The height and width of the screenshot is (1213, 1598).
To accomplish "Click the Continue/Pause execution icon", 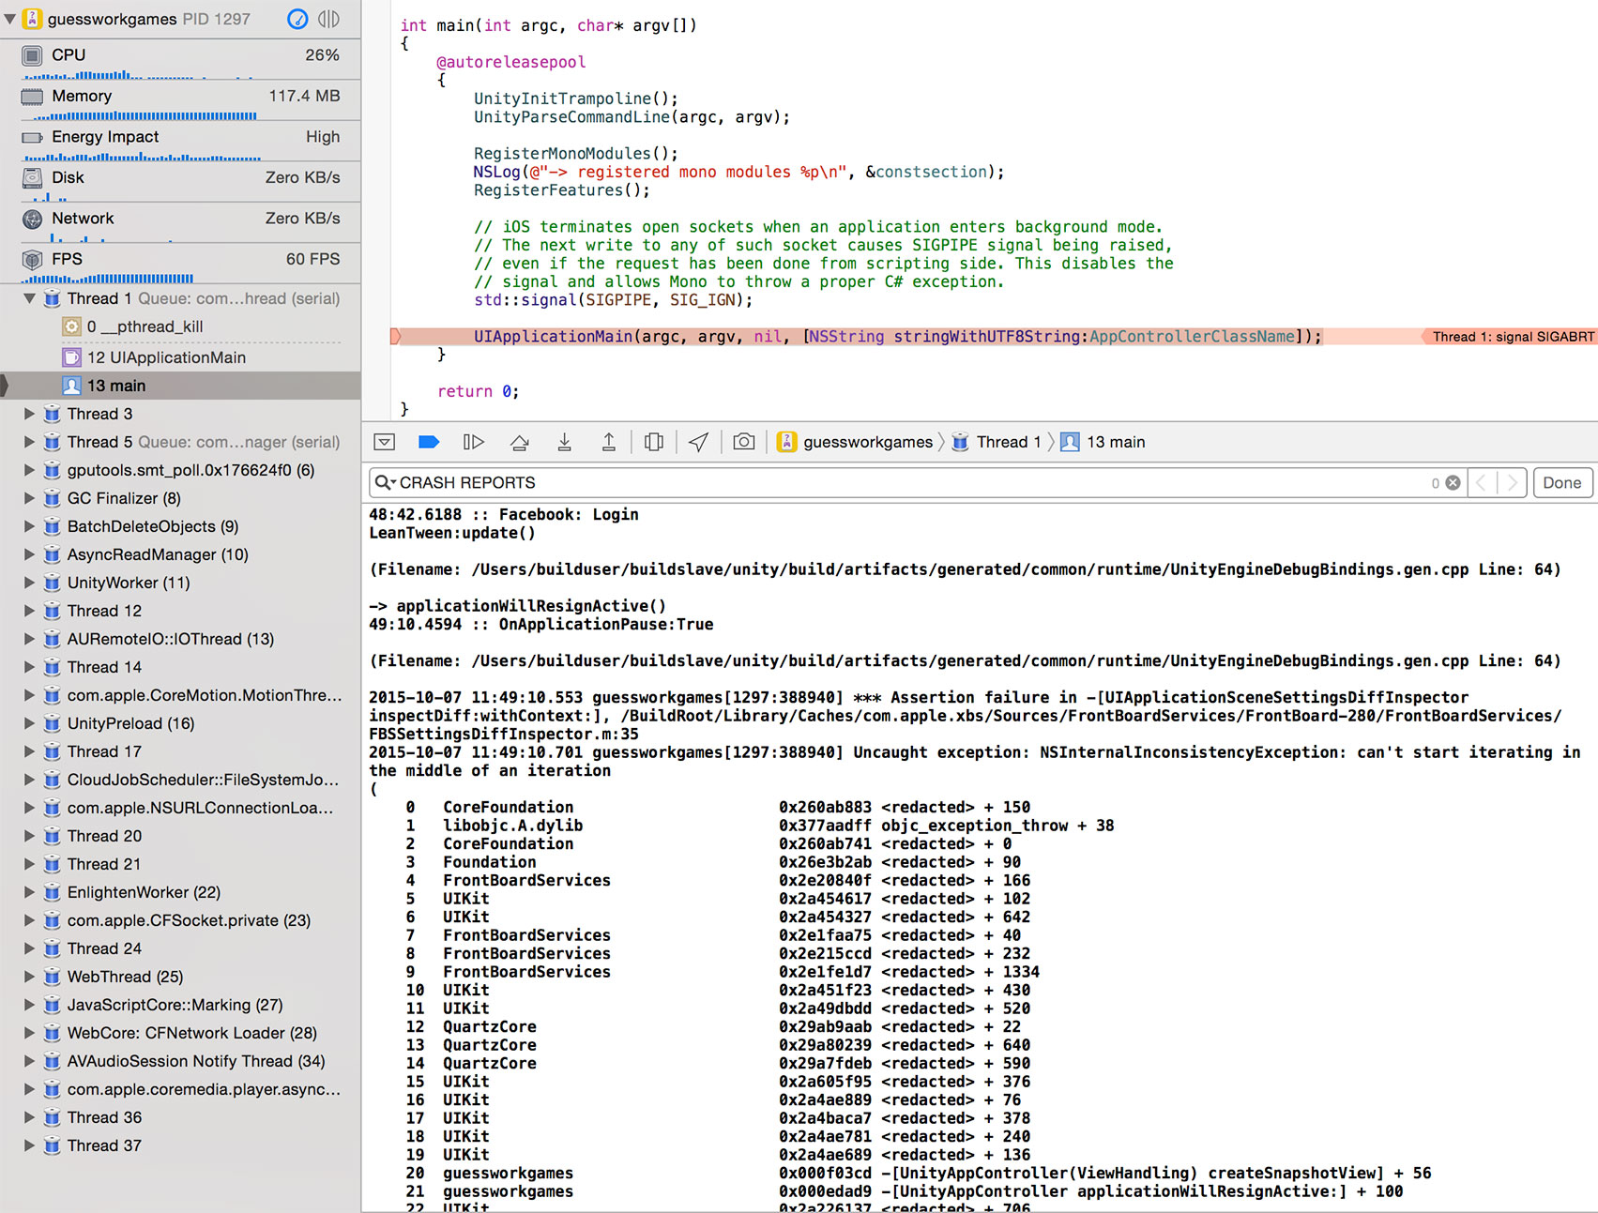I will (474, 442).
